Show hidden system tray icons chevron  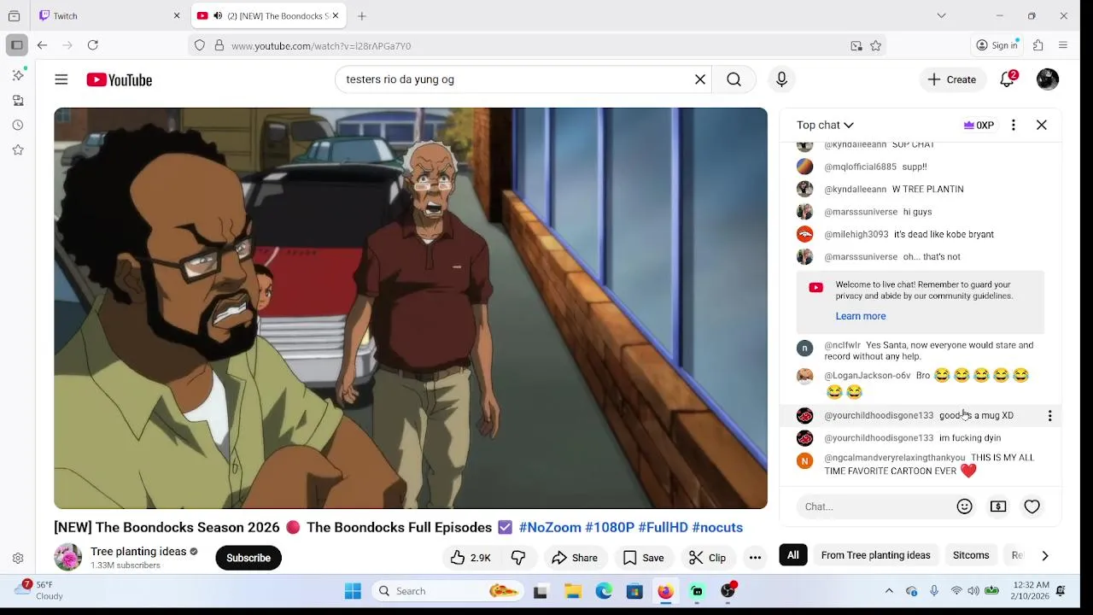pyautogui.click(x=889, y=591)
